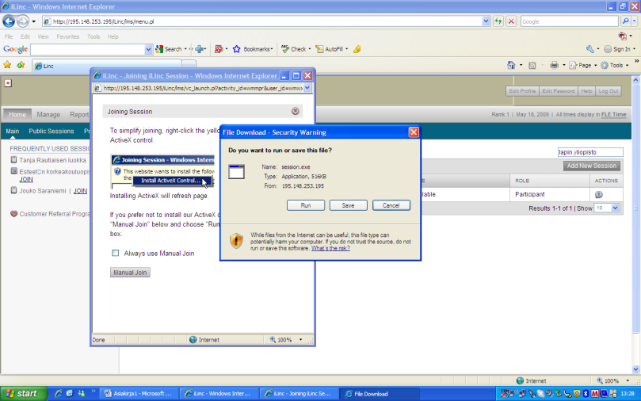This screenshot has width=641, height=401.
Task: Open the search provider dropdown arrow
Action: click(635, 21)
